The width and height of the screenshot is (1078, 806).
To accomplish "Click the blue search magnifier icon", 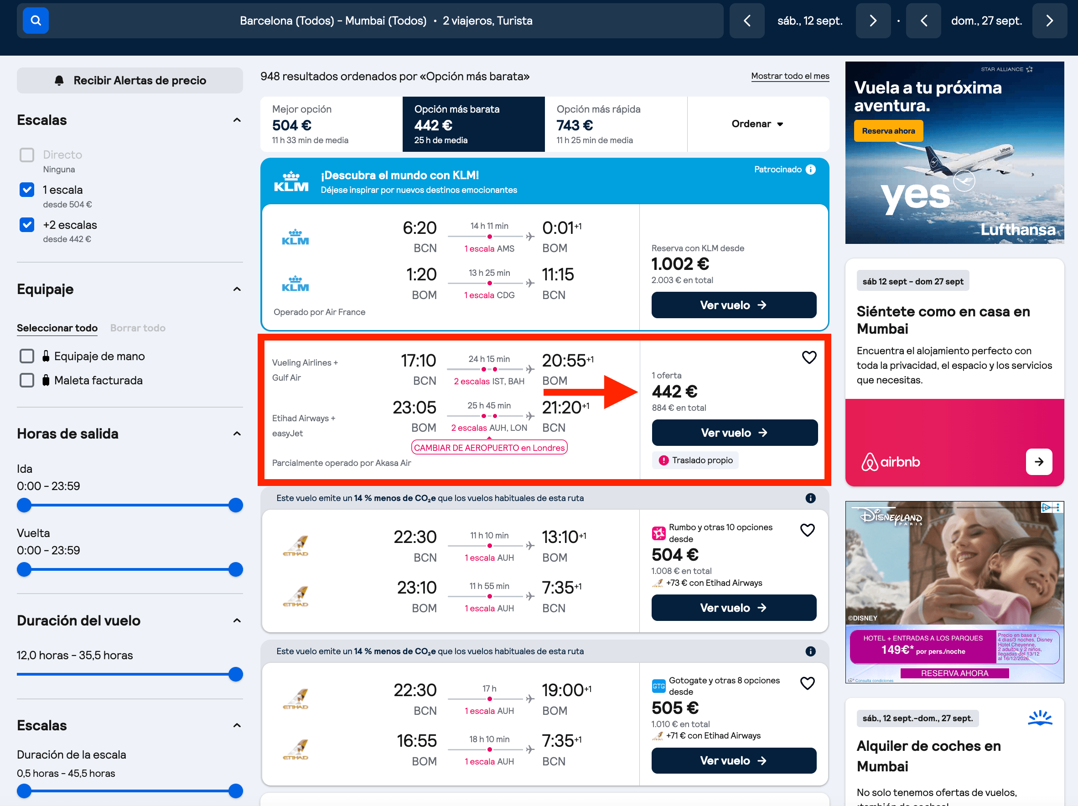I will tap(36, 21).
